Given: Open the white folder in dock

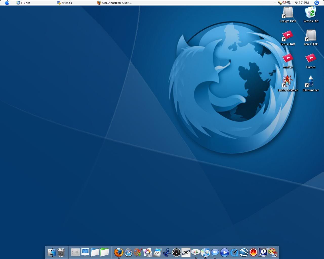Looking at the screenshot, I should tap(95, 252).
